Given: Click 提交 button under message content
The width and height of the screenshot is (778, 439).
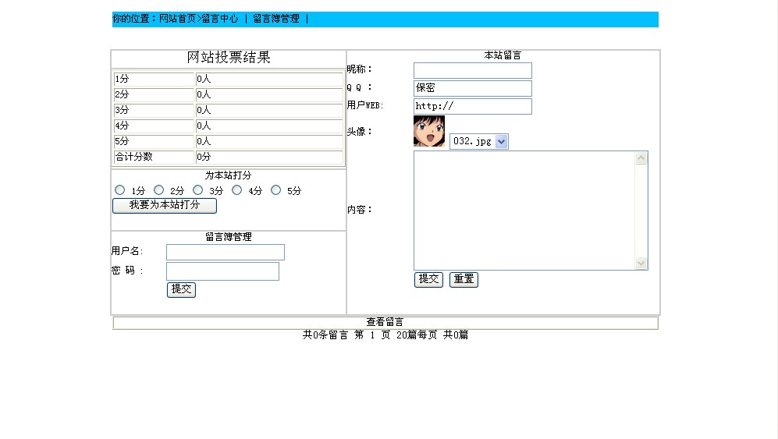Looking at the screenshot, I should (x=428, y=280).
